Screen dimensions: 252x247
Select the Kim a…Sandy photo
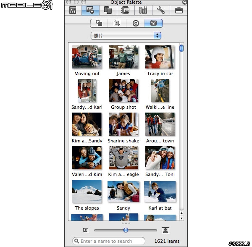tap(87, 124)
